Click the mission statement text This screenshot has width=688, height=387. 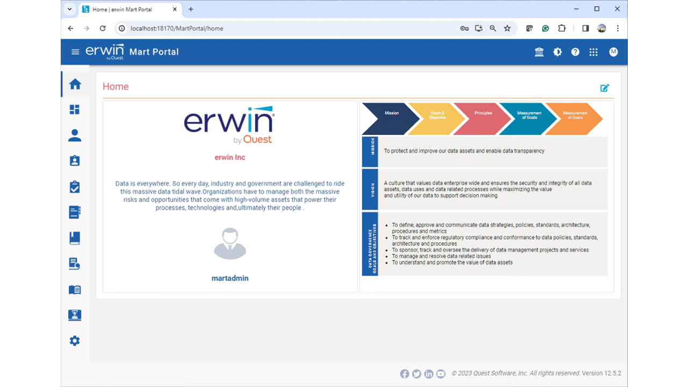tap(464, 151)
